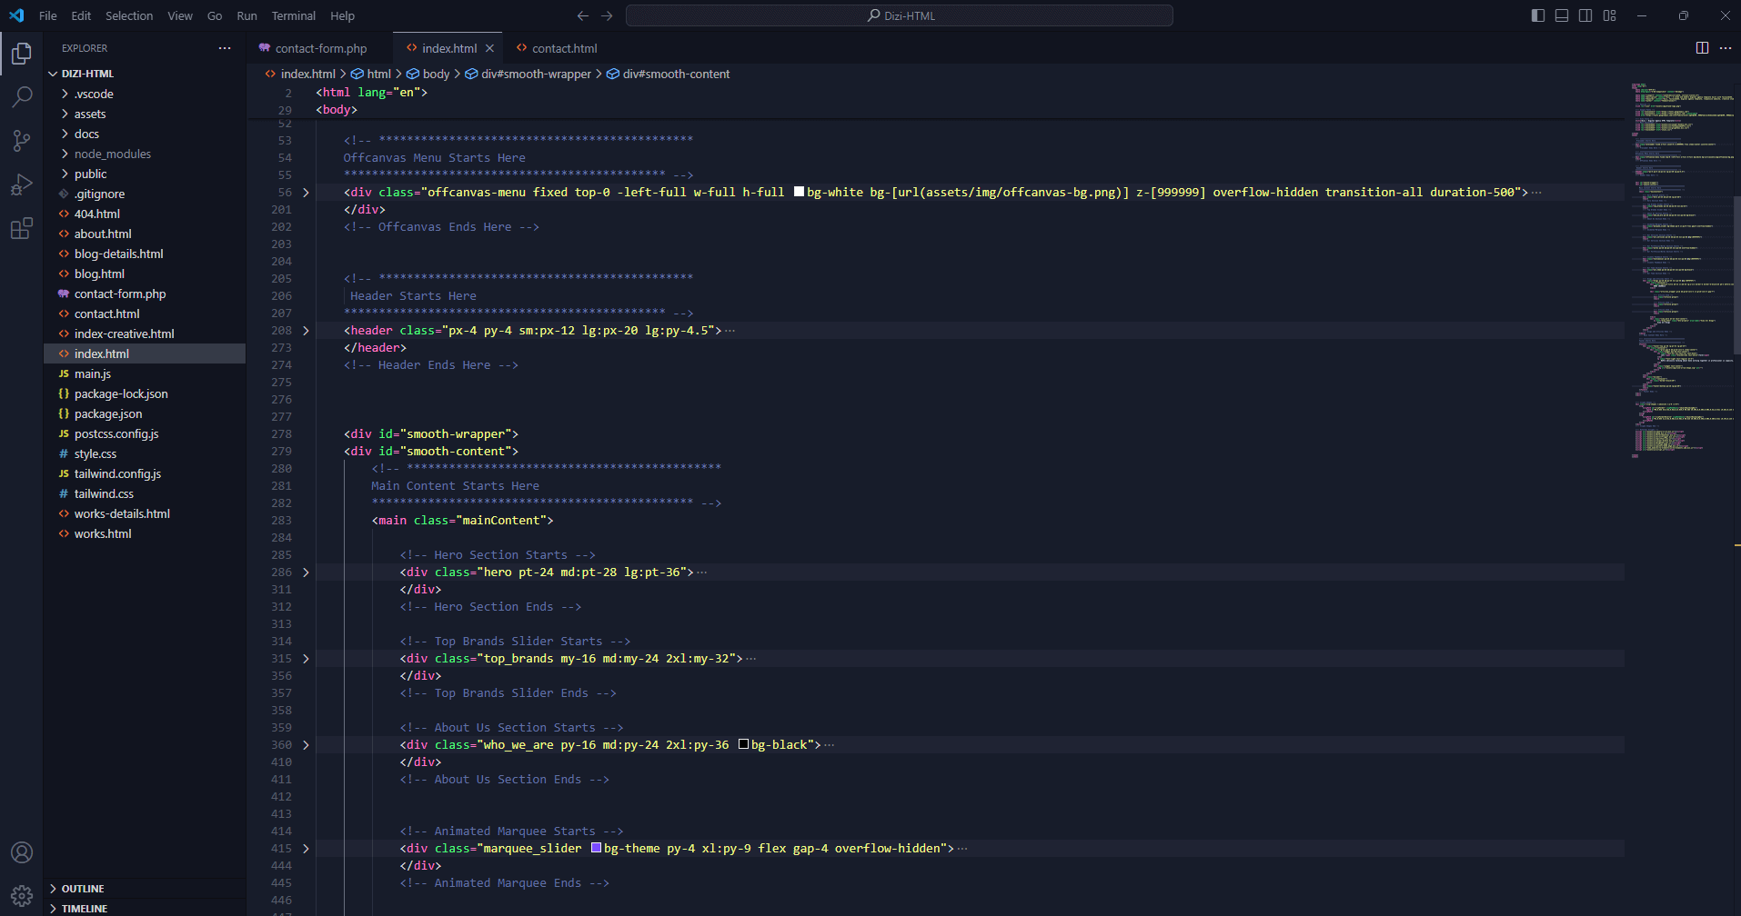The width and height of the screenshot is (1741, 916).
Task: Click the code minimap preview
Action: [x=1681, y=270]
